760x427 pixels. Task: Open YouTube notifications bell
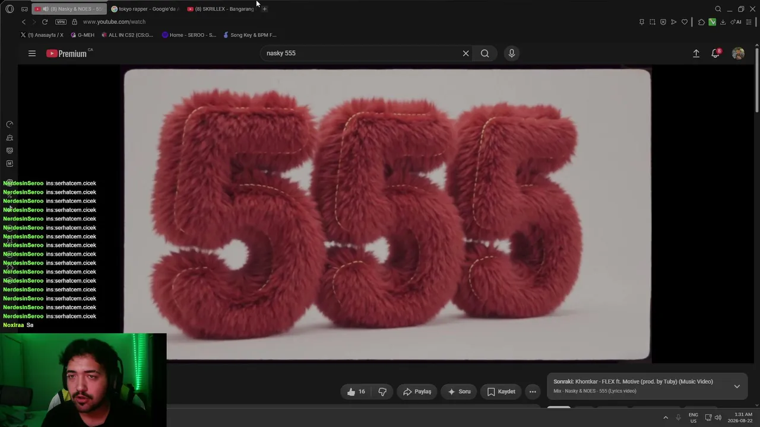coord(716,53)
